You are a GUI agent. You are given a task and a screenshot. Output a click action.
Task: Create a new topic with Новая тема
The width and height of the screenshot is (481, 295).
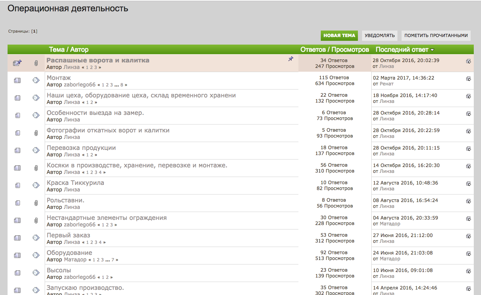point(339,36)
